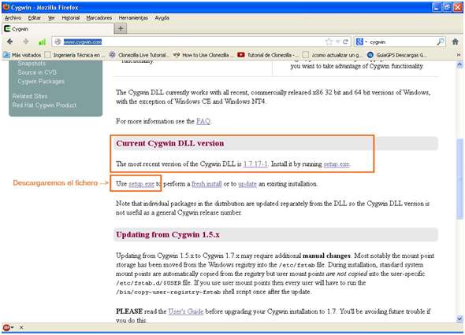Image resolution: width=465 pixels, height=335 pixels.
Task: Click the vertical scrollbar thumb
Action: (459, 179)
